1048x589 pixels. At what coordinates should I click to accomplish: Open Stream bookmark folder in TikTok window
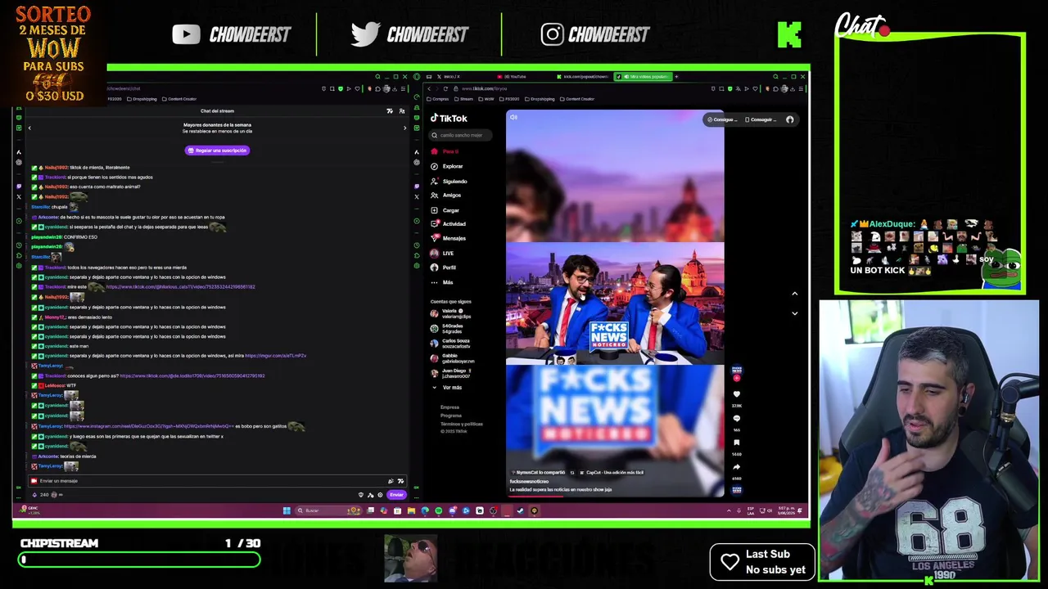[463, 99]
